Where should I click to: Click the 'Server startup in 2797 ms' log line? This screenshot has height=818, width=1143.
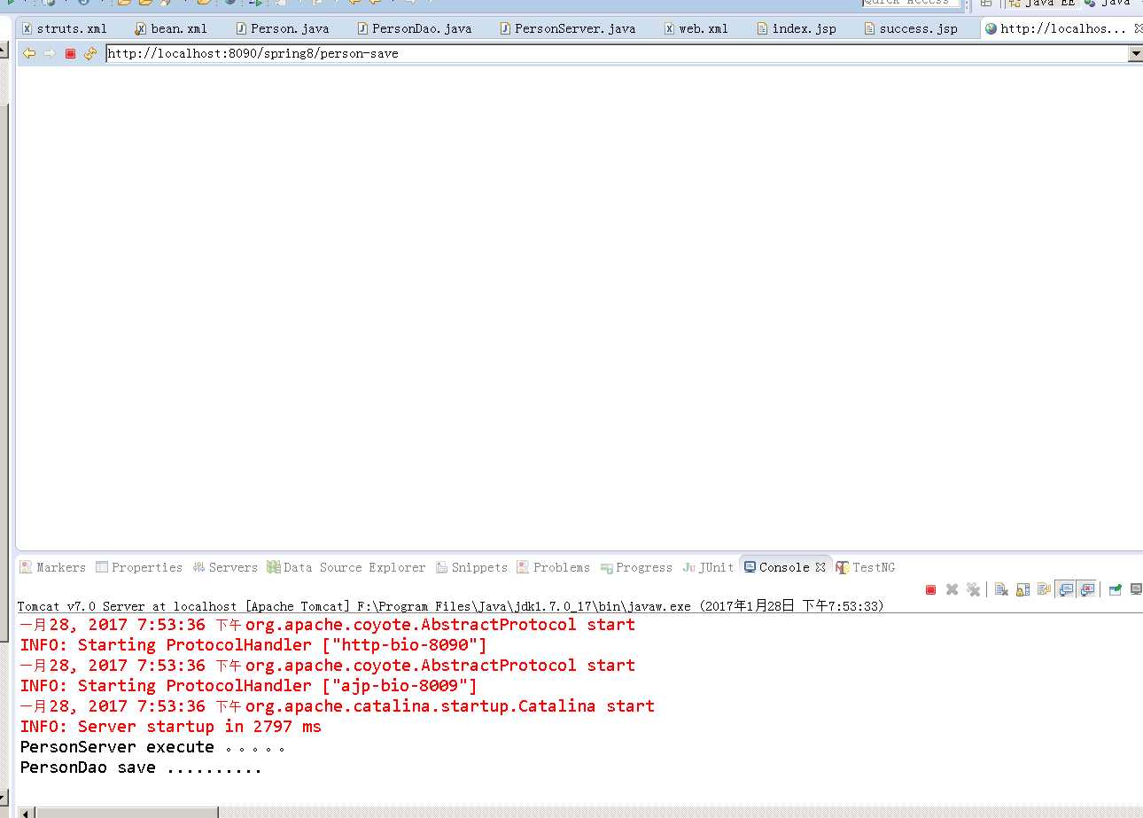click(x=171, y=726)
